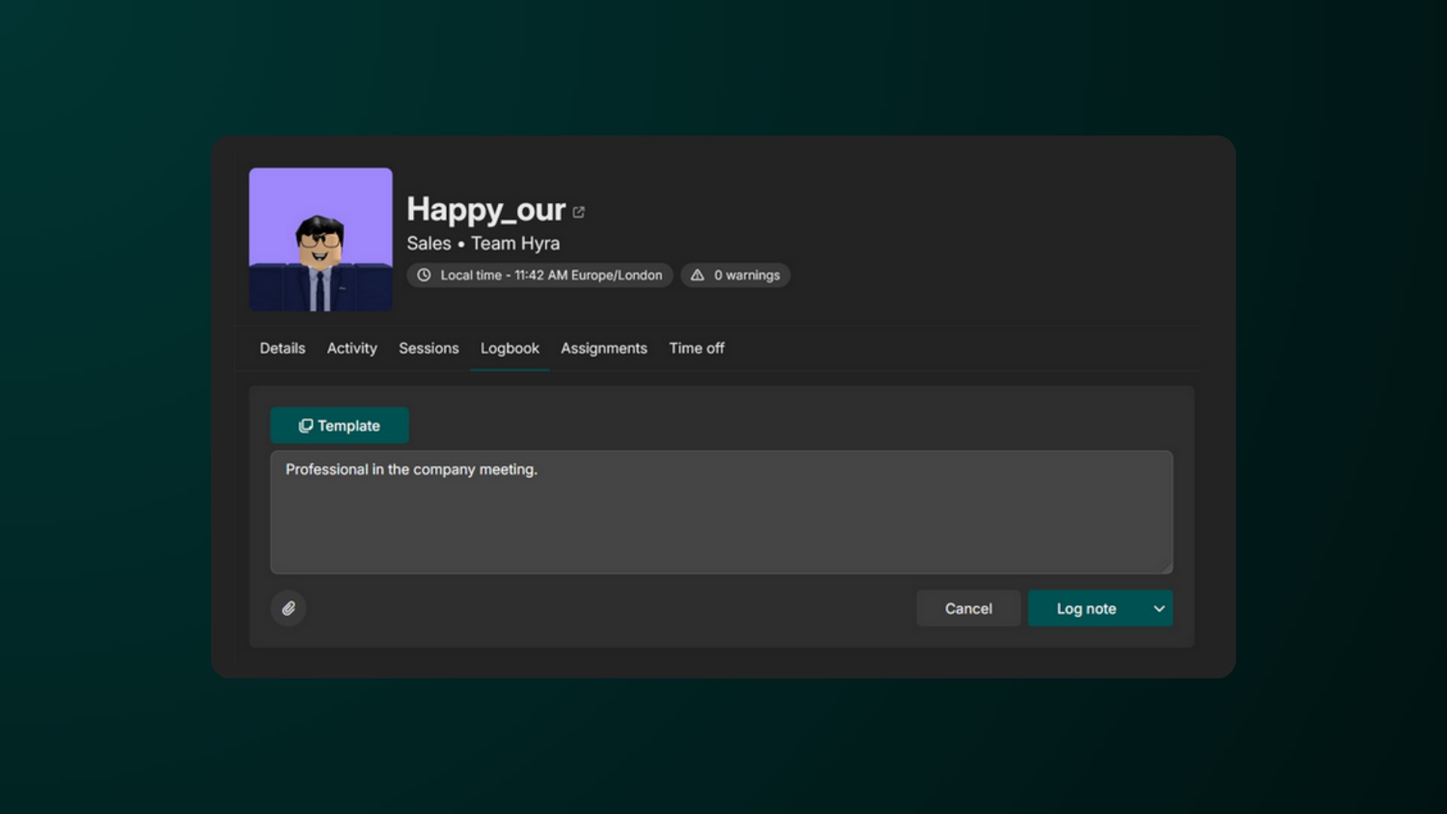Select the Logbook tab
Viewport: 1447px width, 814px height.
(x=510, y=348)
